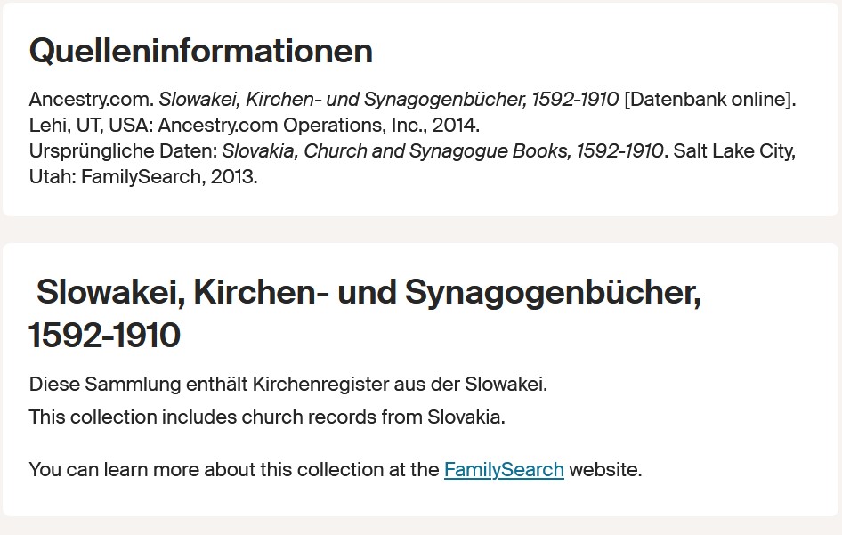Click the Lehi, UT, USA publisher line

[255, 126]
